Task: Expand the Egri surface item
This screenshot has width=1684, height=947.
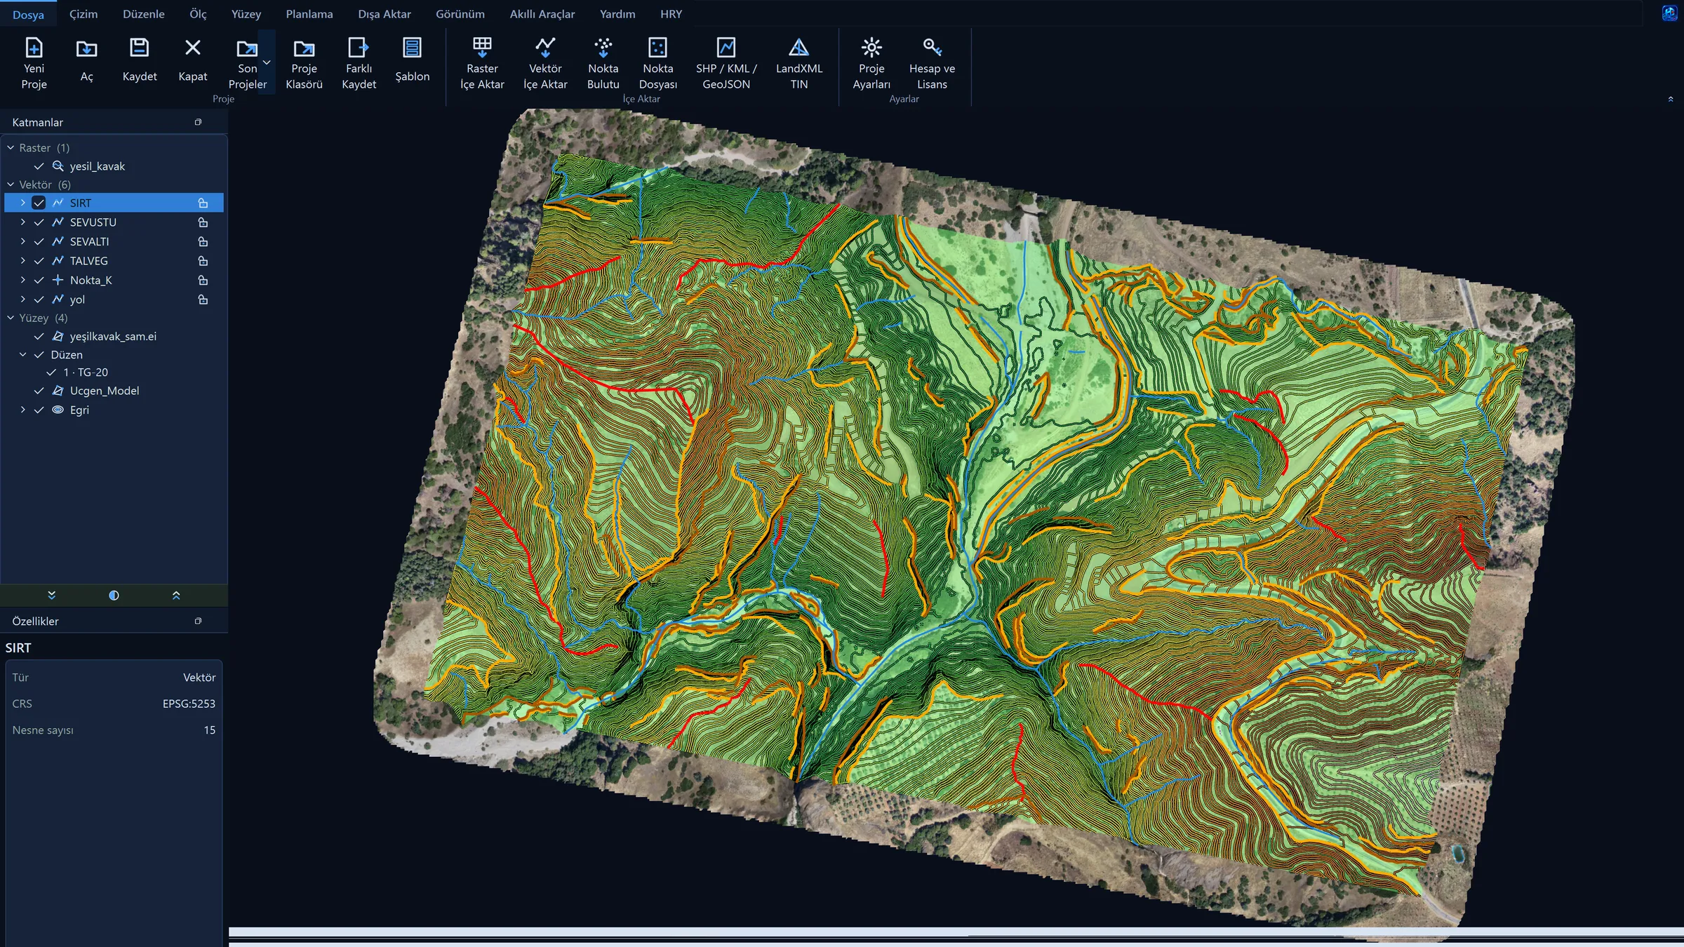Action: coord(22,410)
